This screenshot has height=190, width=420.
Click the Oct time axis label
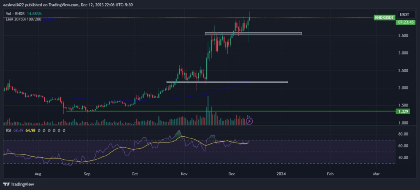[x=135, y=174]
